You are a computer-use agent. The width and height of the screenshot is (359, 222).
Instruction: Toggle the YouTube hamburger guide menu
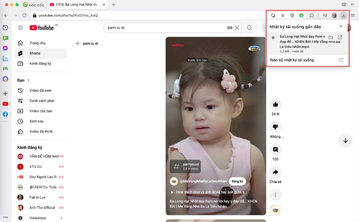pyautogui.click(x=20, y=28)
